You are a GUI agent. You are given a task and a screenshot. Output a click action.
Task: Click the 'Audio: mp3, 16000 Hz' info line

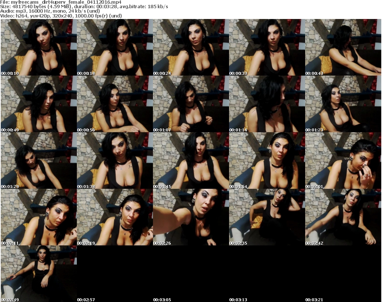(50, 11)
